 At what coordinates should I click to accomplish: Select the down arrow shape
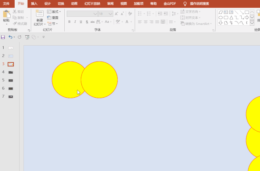point(221,23)
